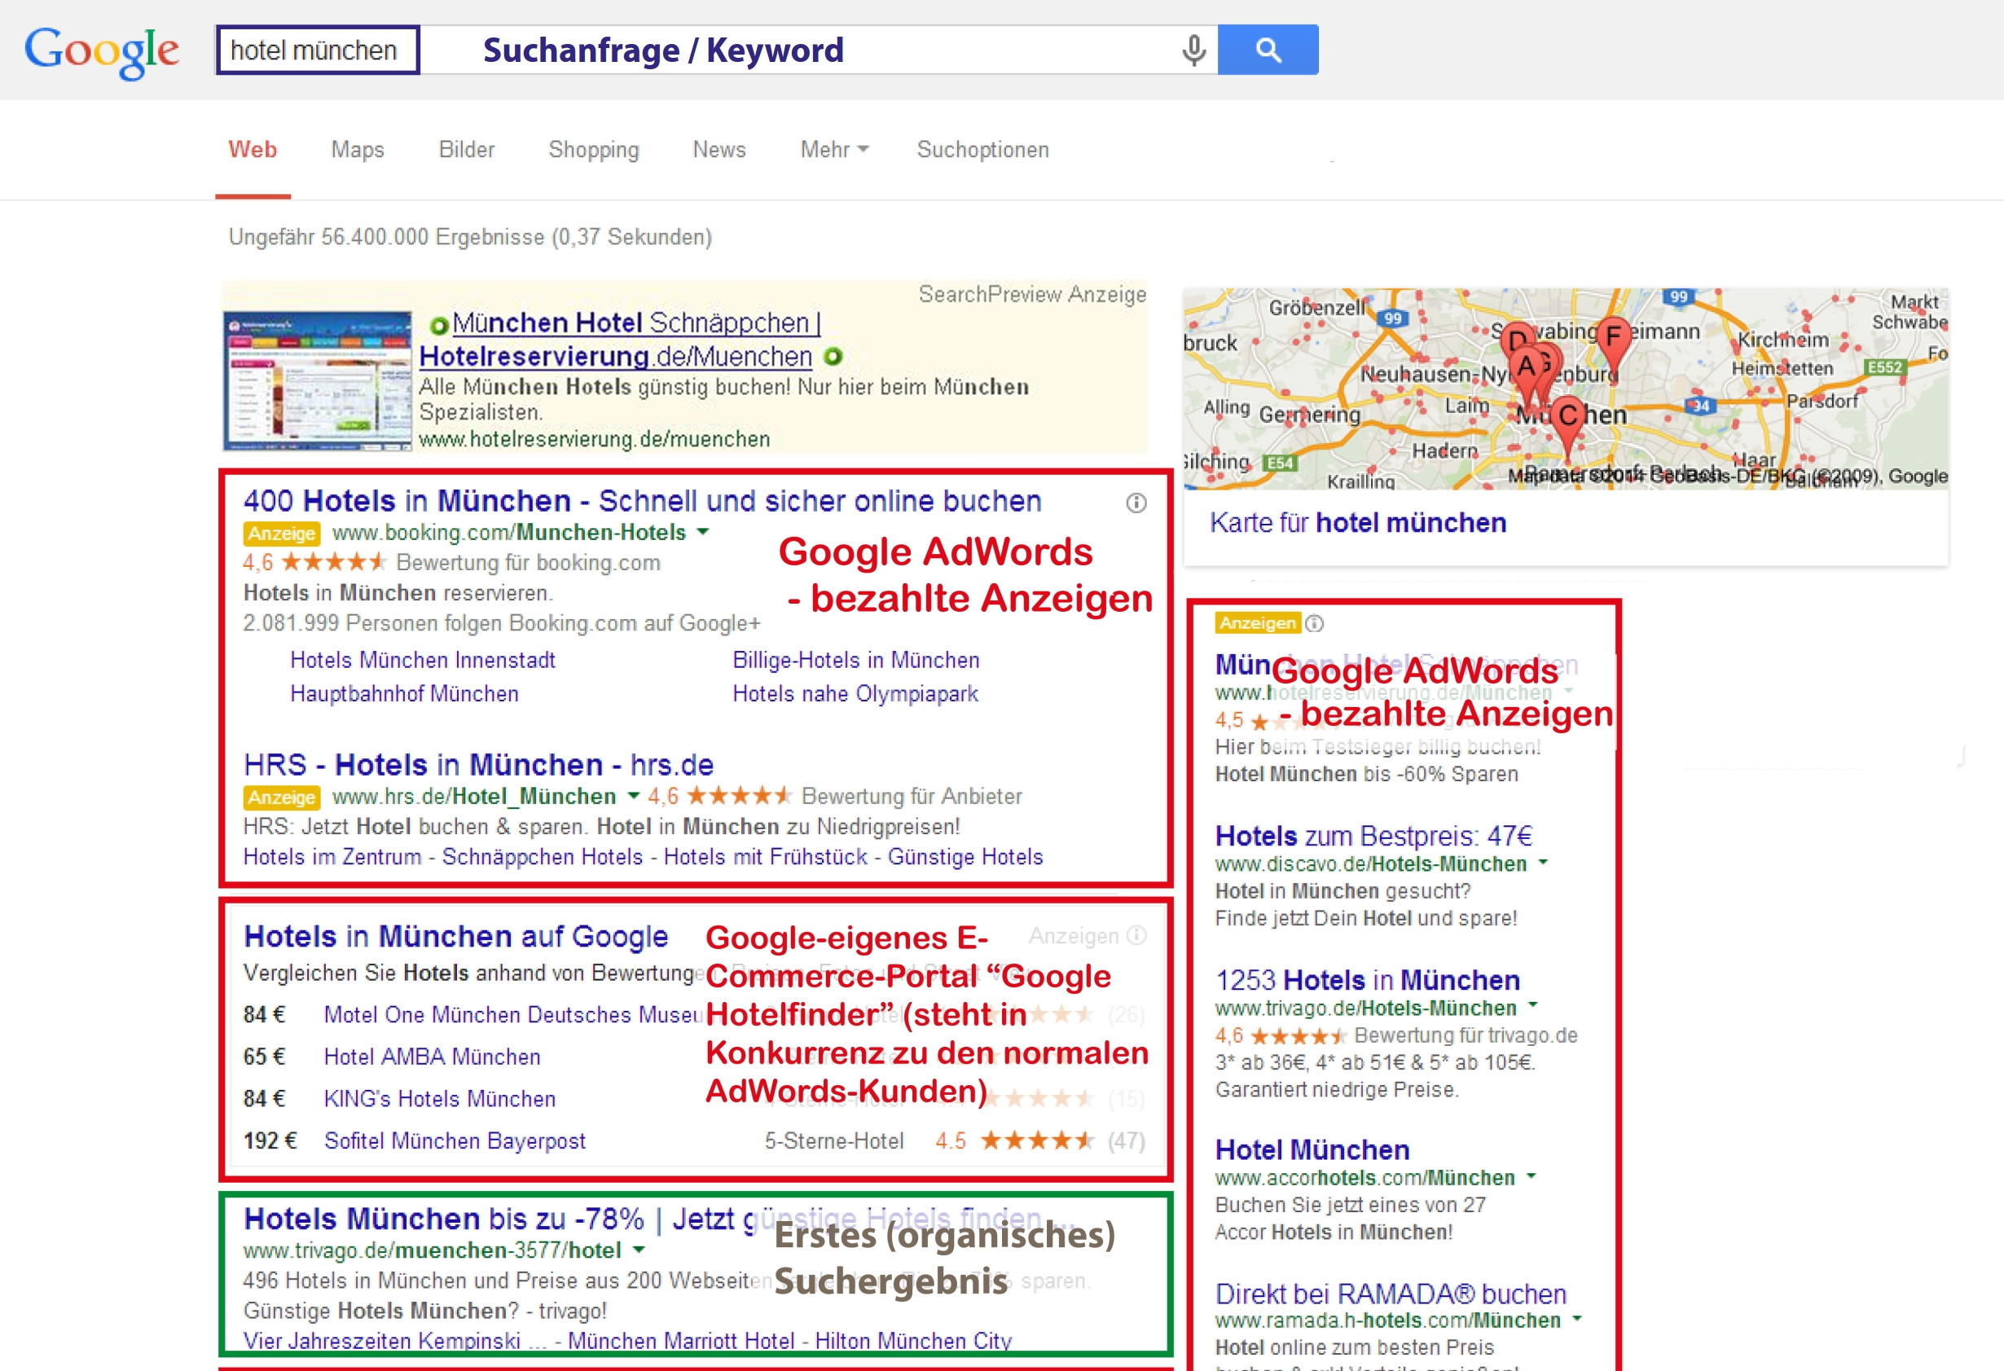Expand dropdown arrow beside www.trivago.de/Hotels-München in sidebar
The image size is (2004, 1371).
[1532, 1005]
